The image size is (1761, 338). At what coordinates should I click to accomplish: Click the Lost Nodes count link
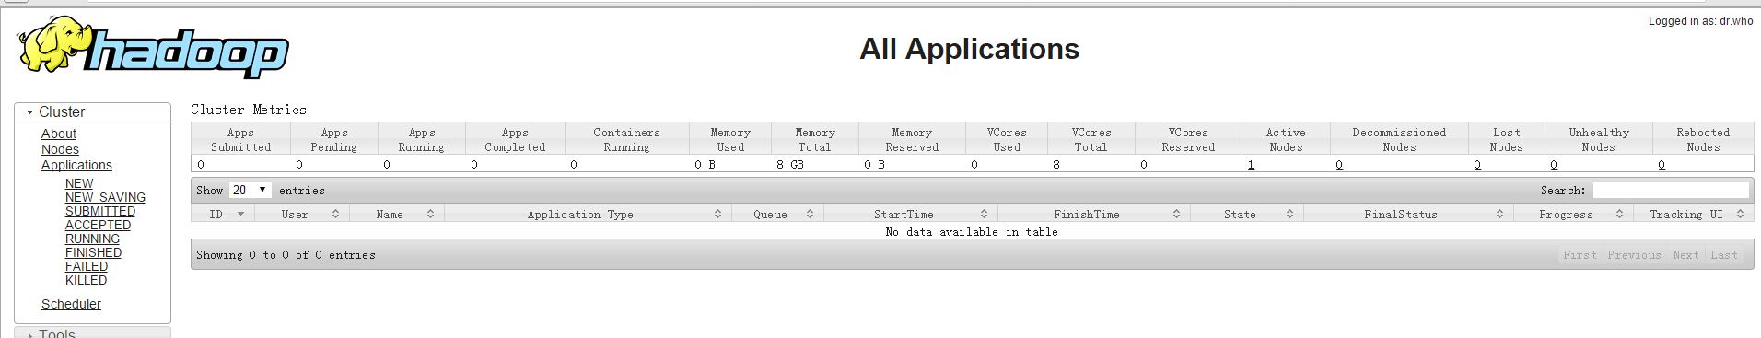coord(1477,165)
